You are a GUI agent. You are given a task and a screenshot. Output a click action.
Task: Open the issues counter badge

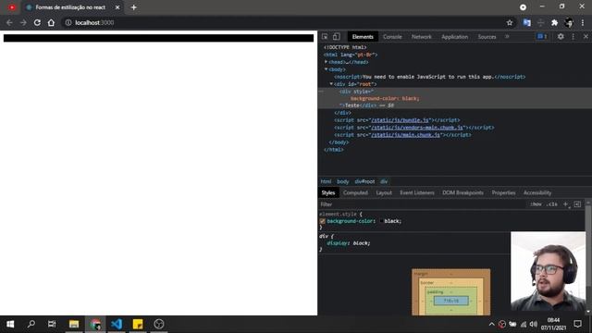tap(542, 36)
